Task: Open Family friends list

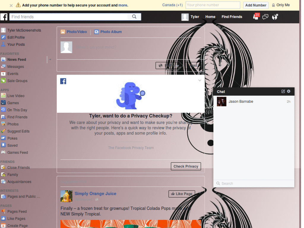Action: pyautogui.click(x=9, y=175)
